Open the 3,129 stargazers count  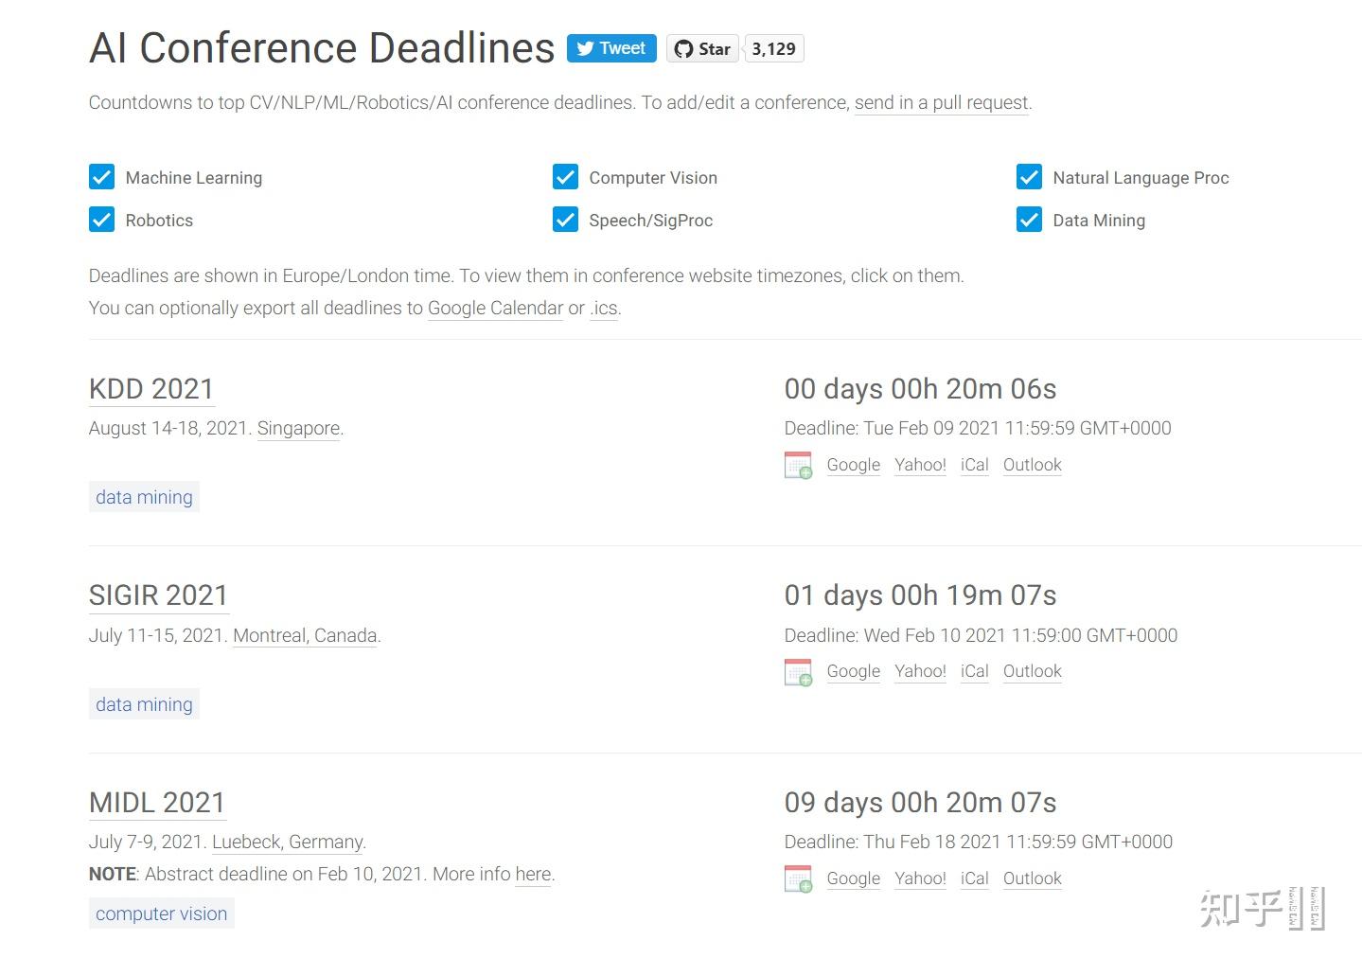pos(773,49)
